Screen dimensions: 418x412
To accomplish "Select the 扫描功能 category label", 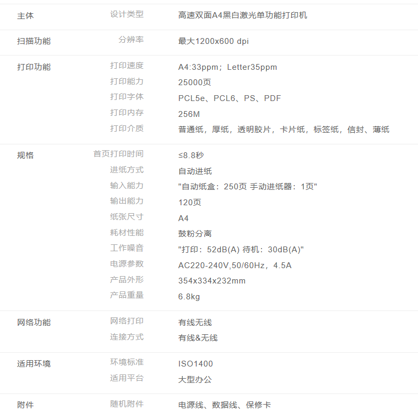I will pos(34,41).
